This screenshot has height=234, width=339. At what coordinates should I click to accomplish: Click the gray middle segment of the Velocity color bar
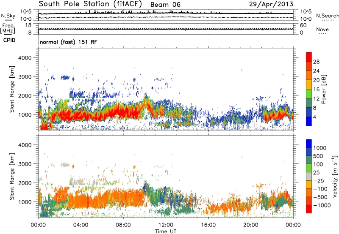pos(309,177)
